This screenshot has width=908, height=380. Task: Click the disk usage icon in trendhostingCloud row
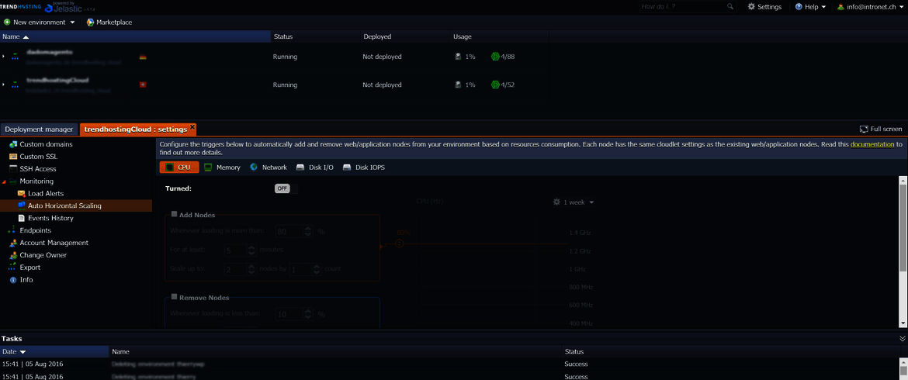458,85
